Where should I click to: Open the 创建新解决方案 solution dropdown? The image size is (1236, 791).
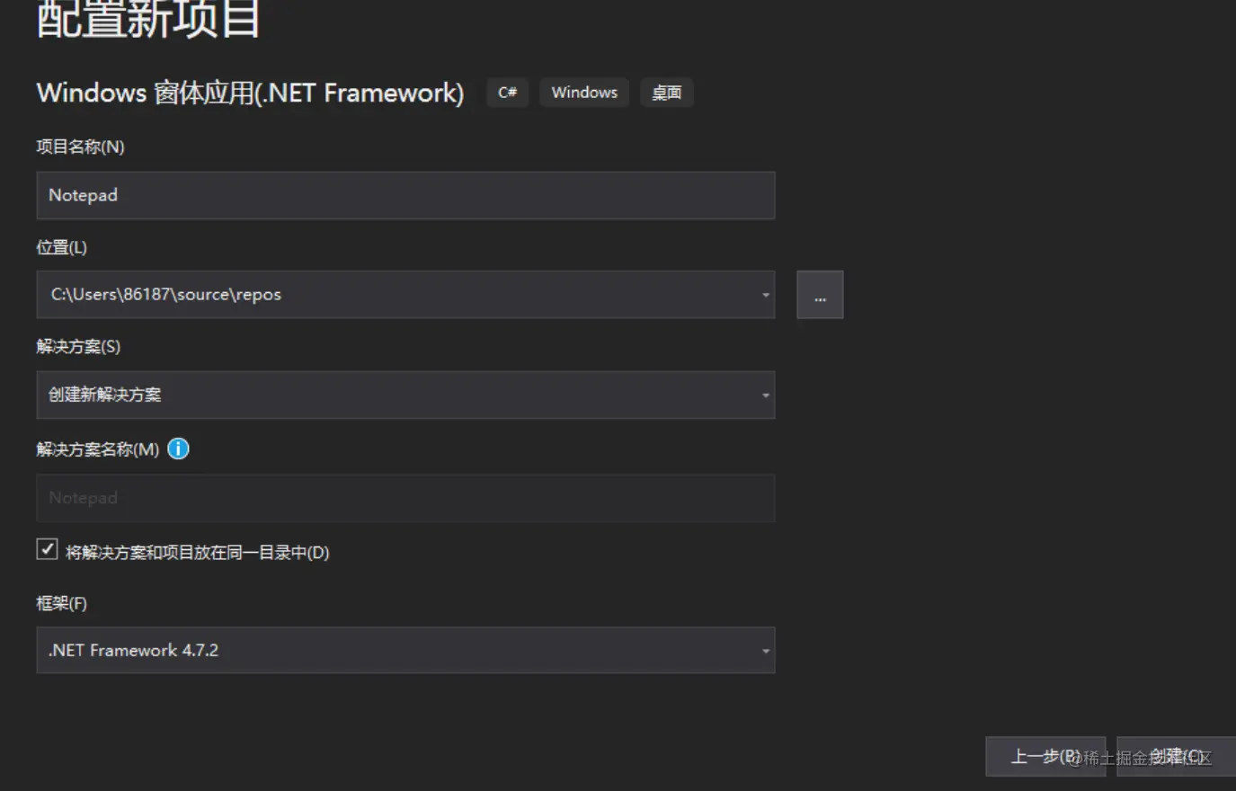[405, 395]
